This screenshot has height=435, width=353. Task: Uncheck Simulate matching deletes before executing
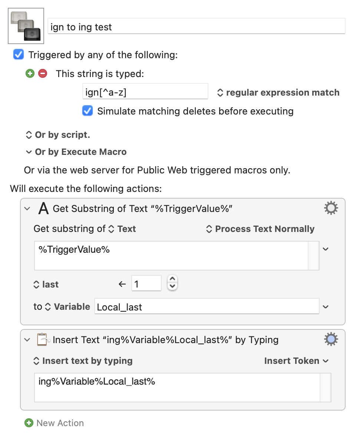point(88,111)
